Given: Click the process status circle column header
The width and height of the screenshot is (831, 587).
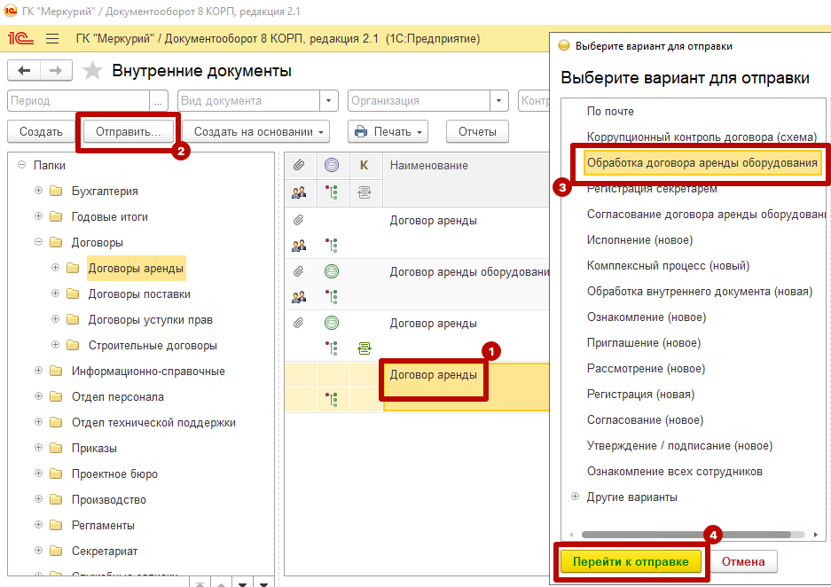Looking at the screenshot, I should [332, 165].
